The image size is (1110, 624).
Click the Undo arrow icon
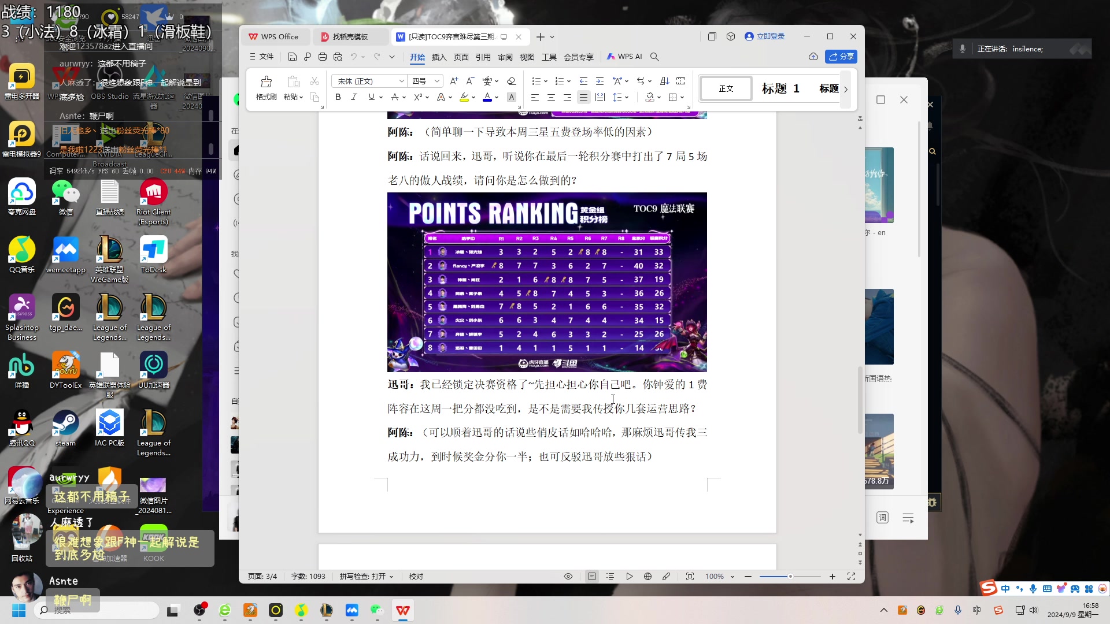point(354,56)
